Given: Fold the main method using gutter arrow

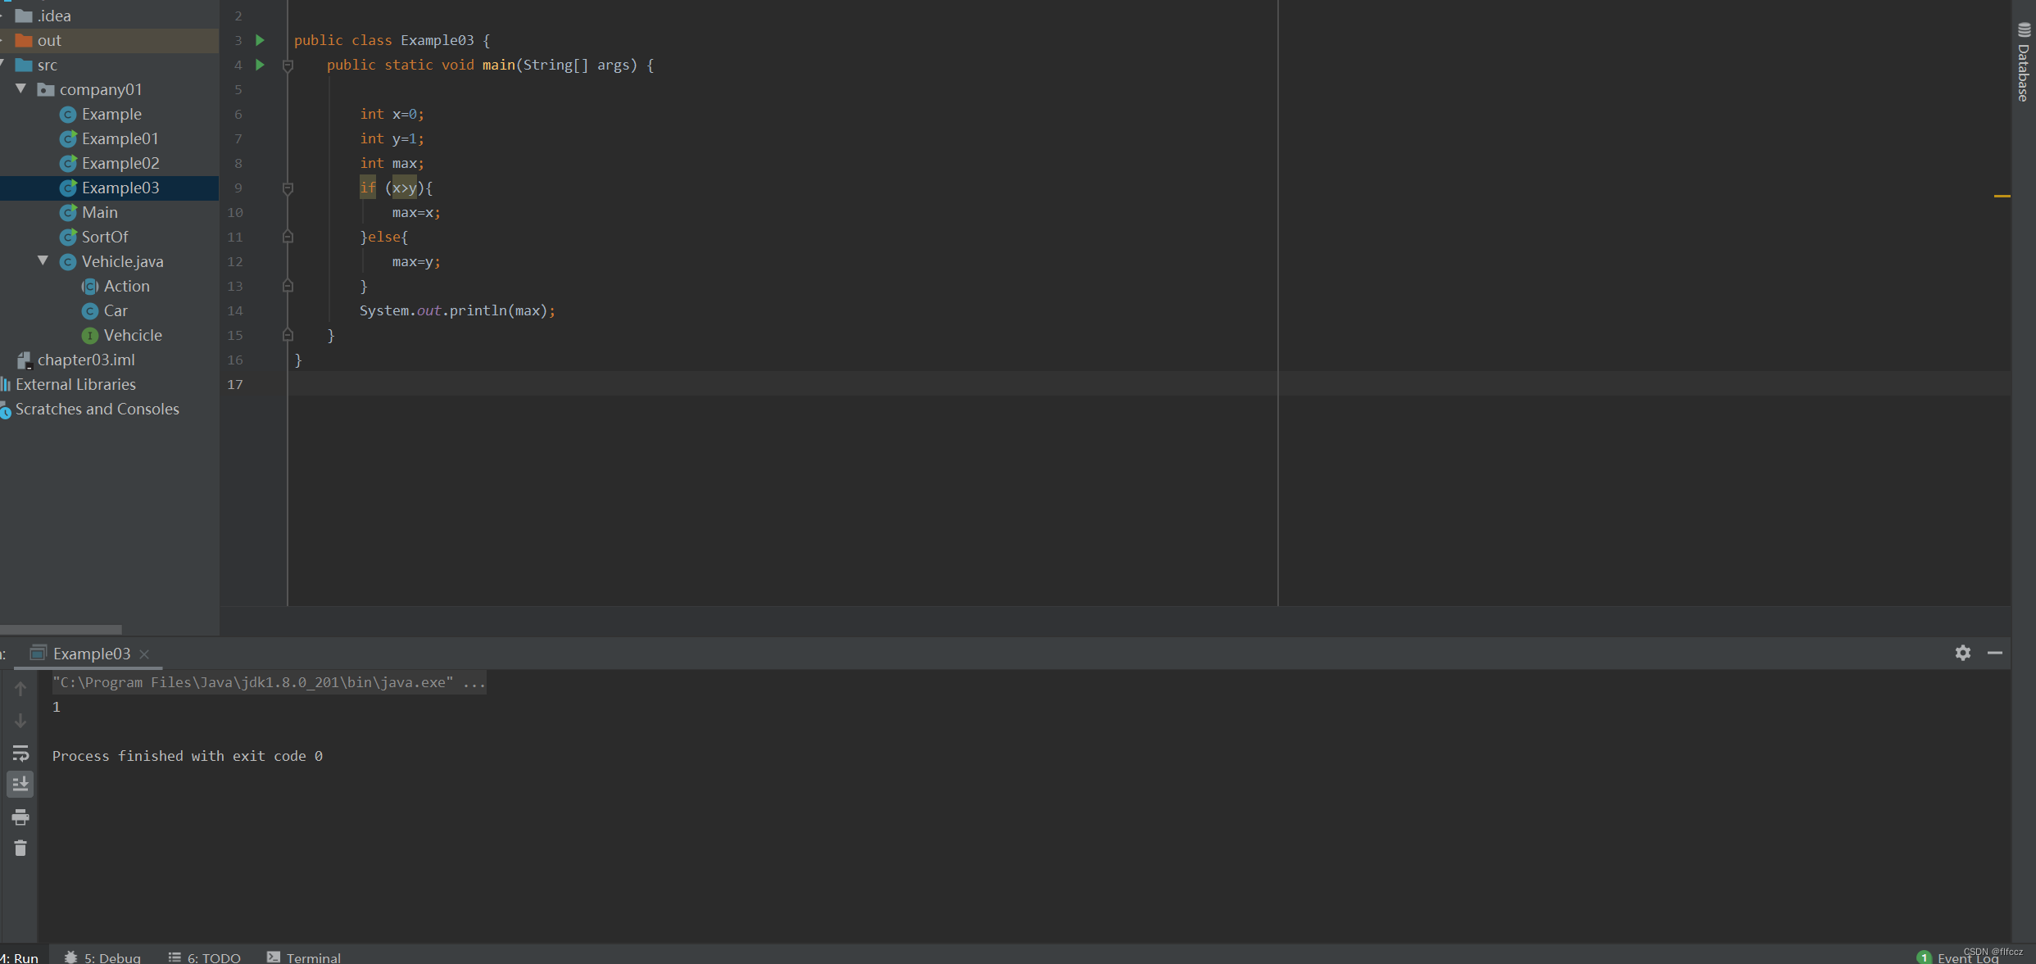Looking at the screenshot, I should 288,66.
